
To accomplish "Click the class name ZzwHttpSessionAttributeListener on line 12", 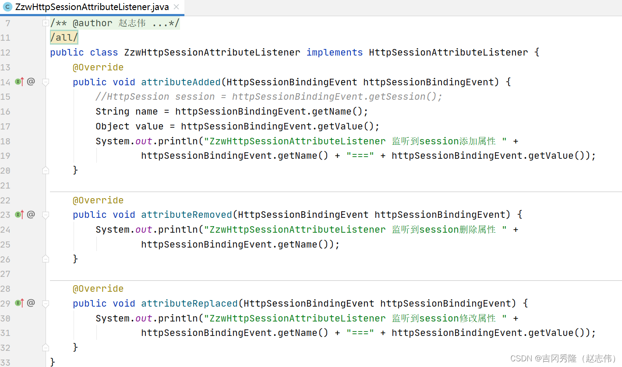I will coord(212,52).
